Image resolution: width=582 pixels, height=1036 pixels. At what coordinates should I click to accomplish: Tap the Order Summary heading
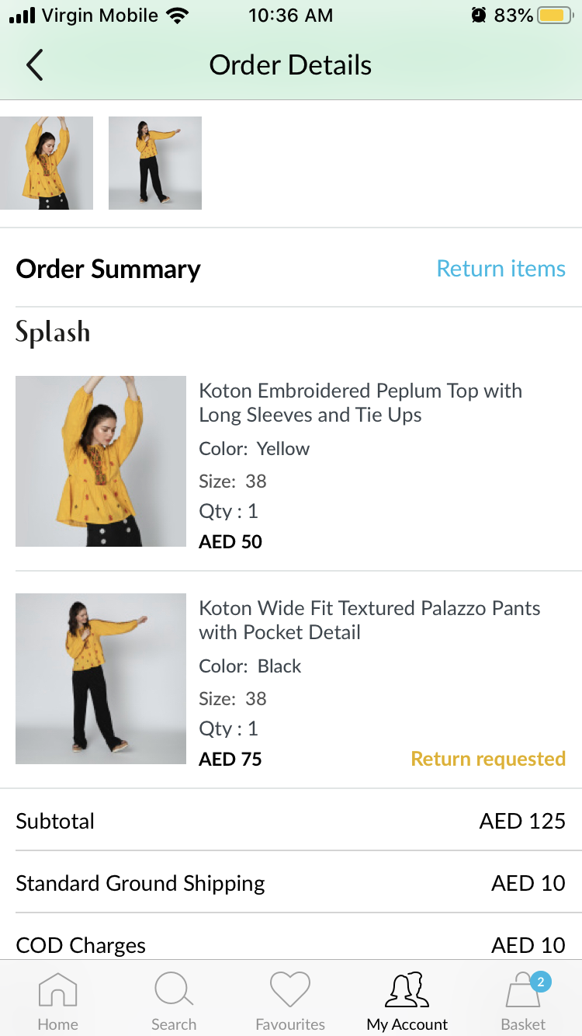coord(108,269)
